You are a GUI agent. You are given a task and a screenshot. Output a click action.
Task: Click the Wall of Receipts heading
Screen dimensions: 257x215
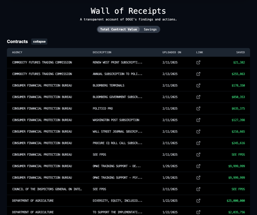pyautogui.click(x=128, y=11)
